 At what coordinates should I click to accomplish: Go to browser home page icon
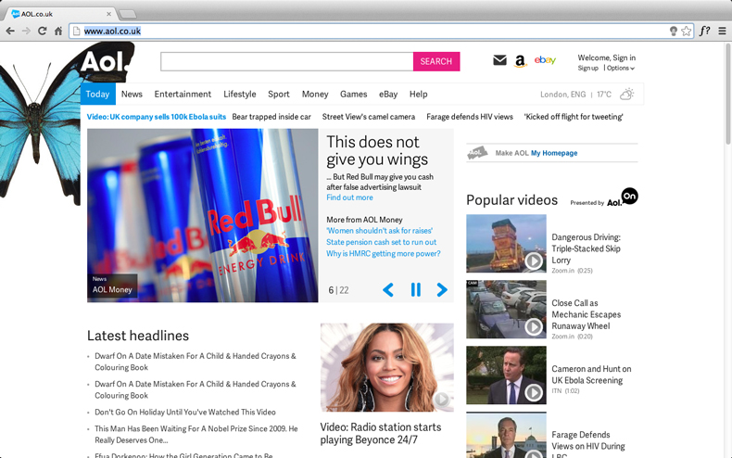pyautogui.click(x=58, y=31)
